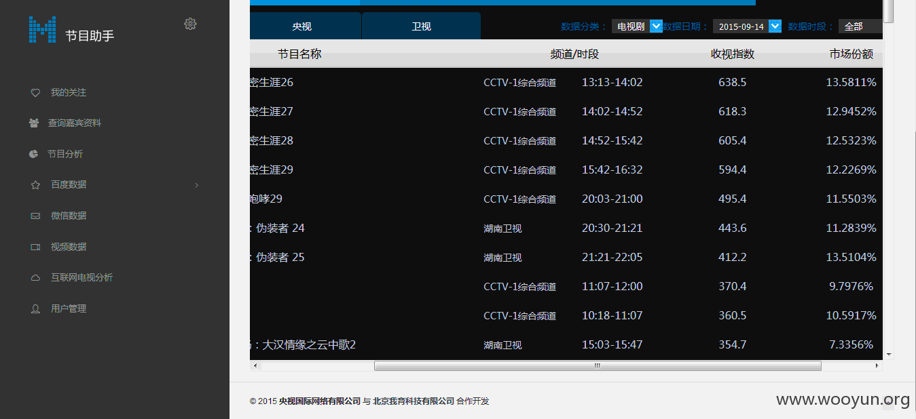Click the people icon beside 查询嘉宾资料
The width and height of the screenshot is (916, 419).
tap(34, 123)
